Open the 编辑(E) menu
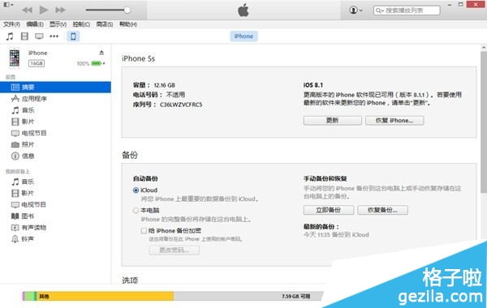 (x=35, y=24)
